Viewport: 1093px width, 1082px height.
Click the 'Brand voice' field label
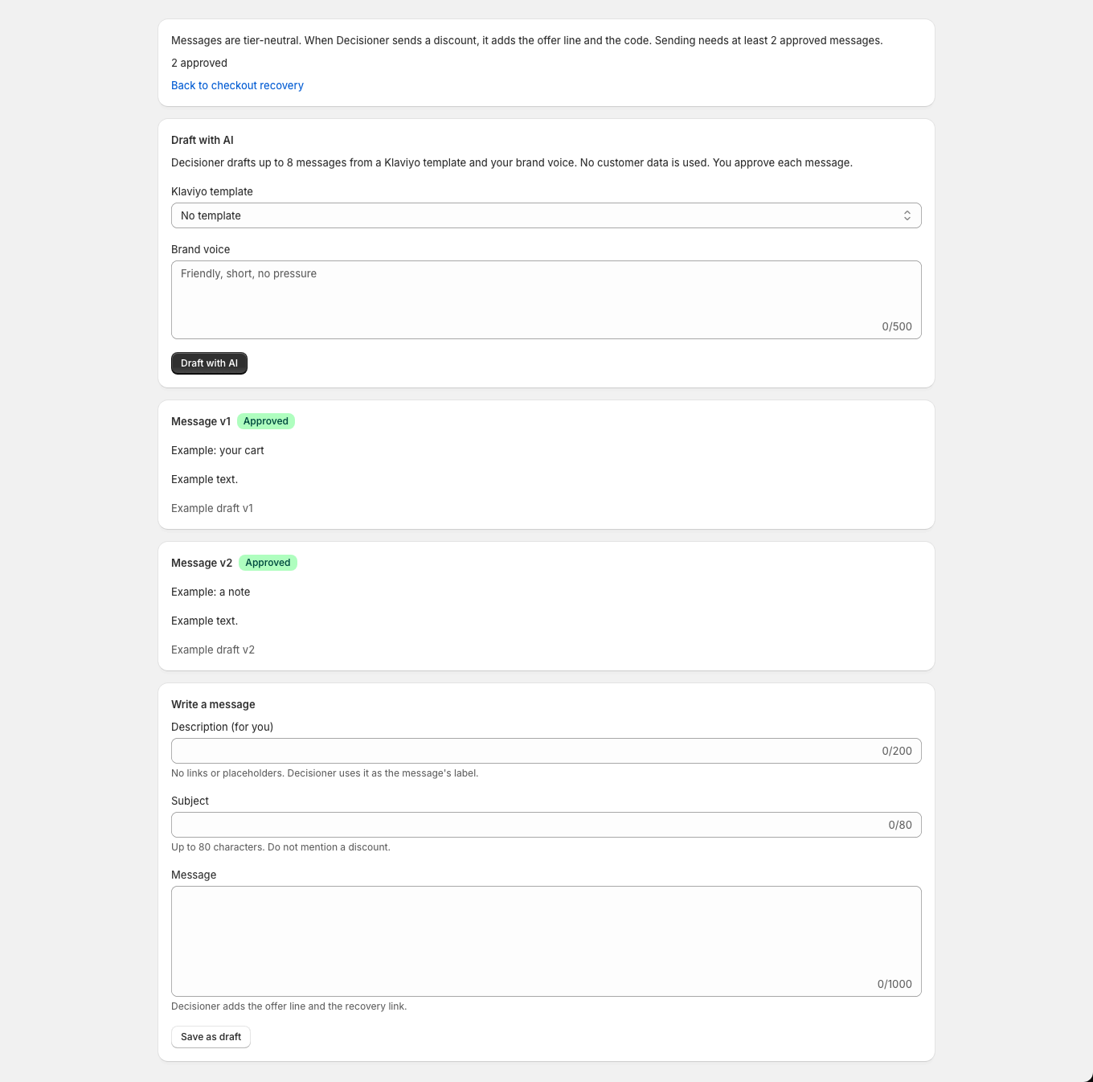200,249
